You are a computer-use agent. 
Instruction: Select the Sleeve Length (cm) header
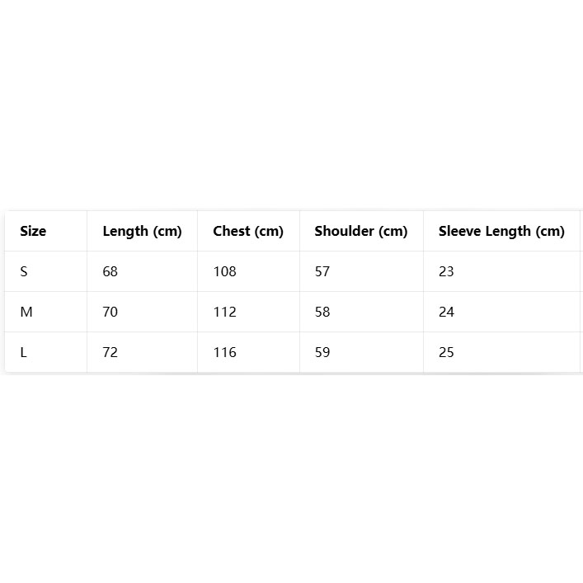[x=501, y=231]
